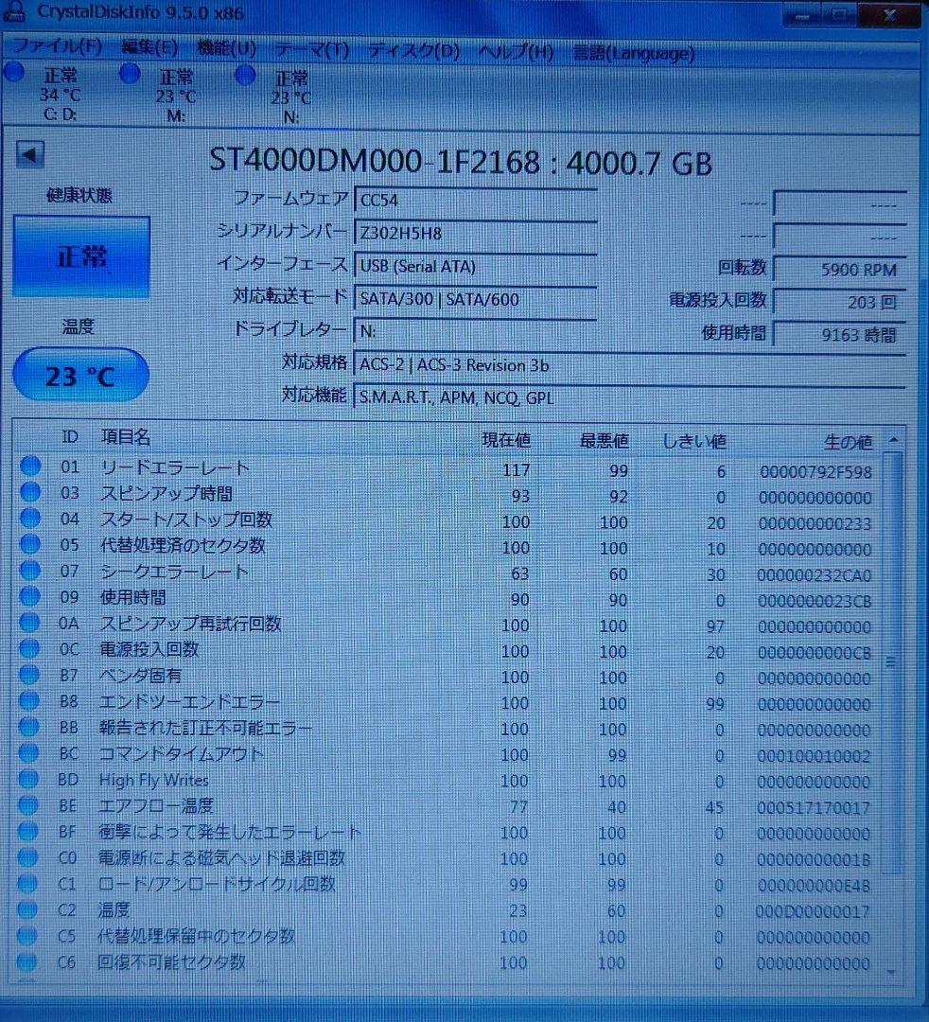Click the 正常 health status button
Image resolution: width=929 pixels, height=1022 pixels.
(x=80, y=256)
